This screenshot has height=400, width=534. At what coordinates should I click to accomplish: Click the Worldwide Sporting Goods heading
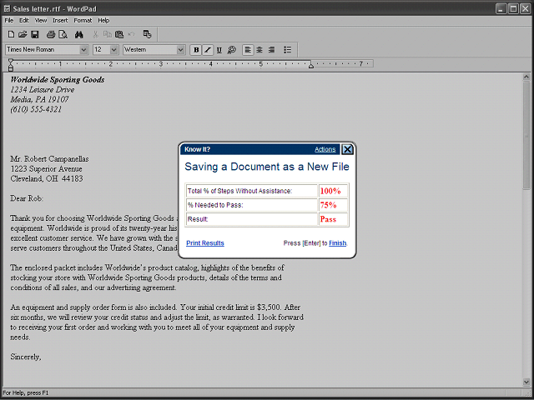(58, 80)
